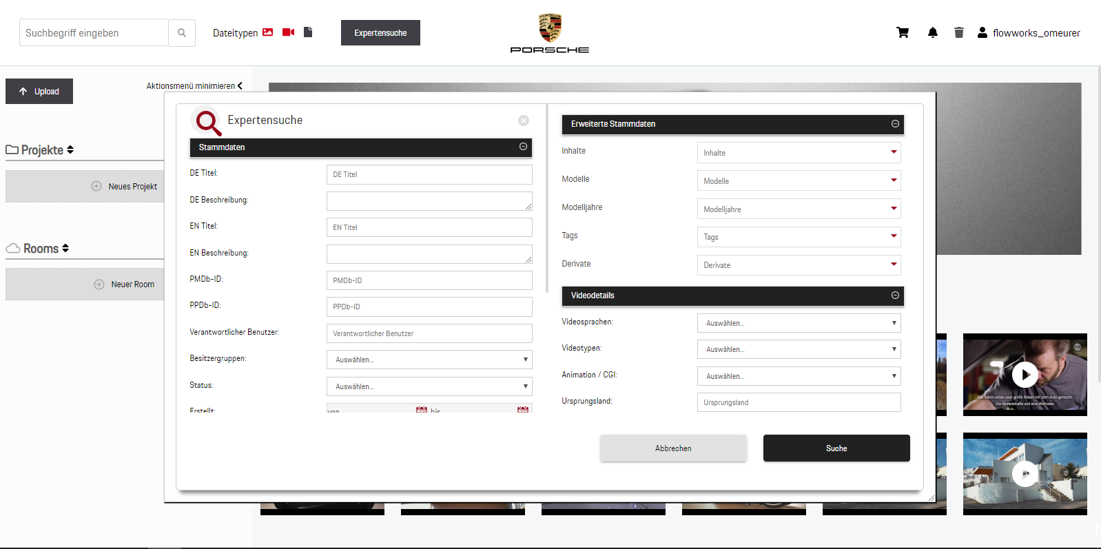This screenshot has width=1101, height=549.
Task: Open the Besitzergruppen dropdown
Action: coord(429,360)
